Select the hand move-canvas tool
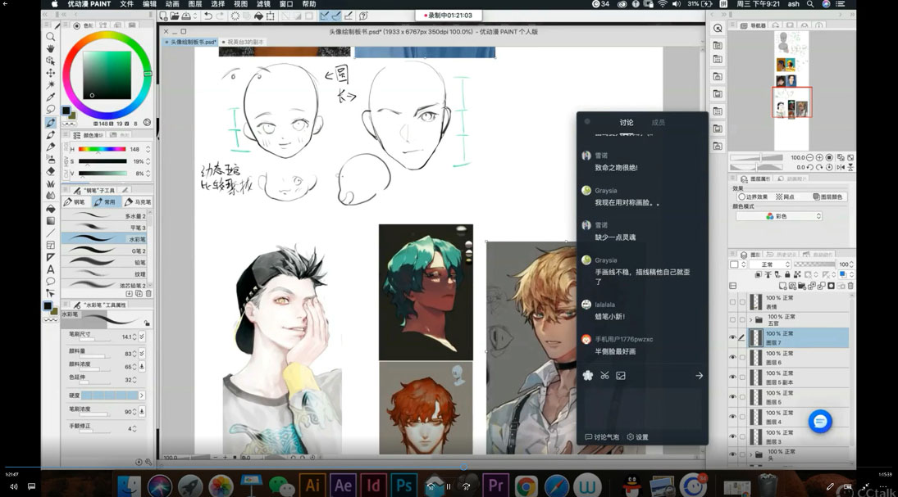Screen dimensions: 898x497 (x=50, y=48)
